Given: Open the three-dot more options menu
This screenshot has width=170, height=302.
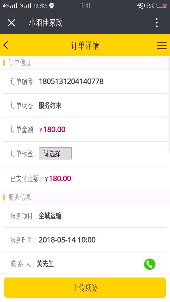Looking at the screenshot, I should 157,23.
